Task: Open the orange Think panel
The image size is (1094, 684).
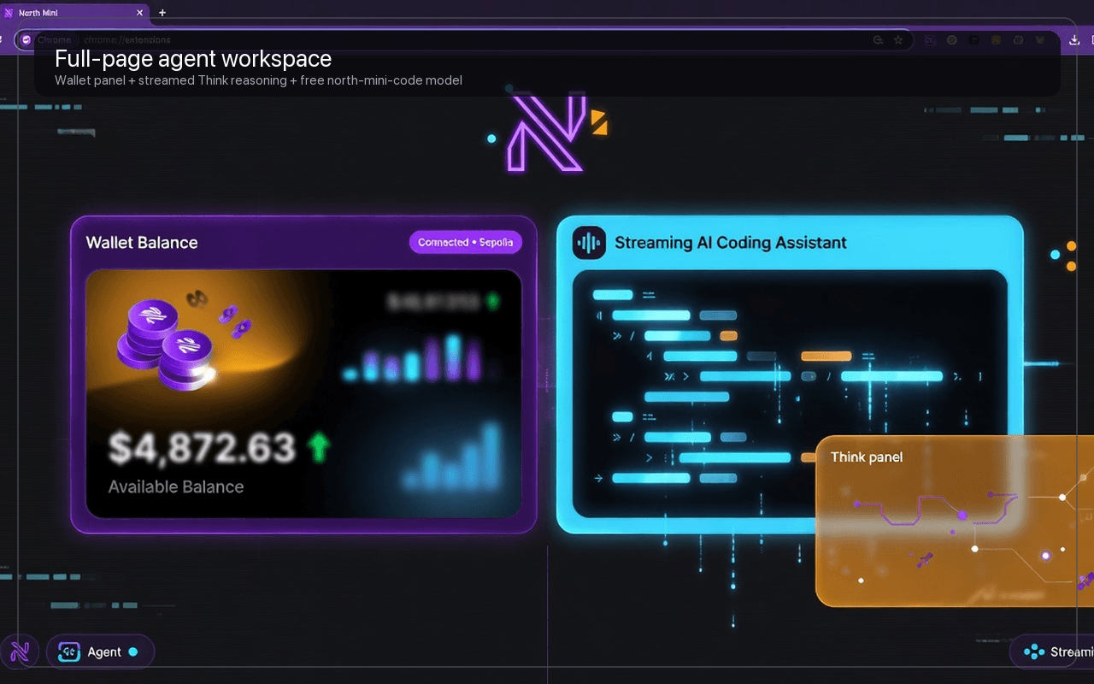Action: (x=955, y=521)
